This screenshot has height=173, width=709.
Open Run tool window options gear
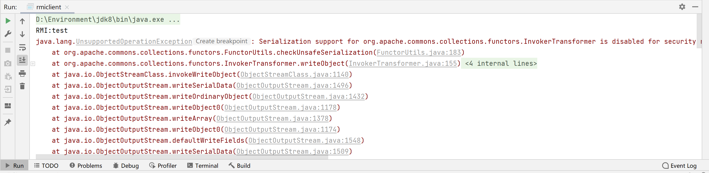tap(682, 7)
